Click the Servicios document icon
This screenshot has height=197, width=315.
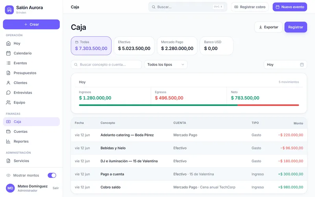tap(8, 161)
